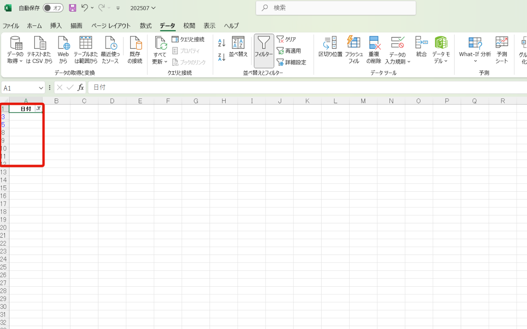Select column M header
This screenshot has width=527, height=329.
363,101
